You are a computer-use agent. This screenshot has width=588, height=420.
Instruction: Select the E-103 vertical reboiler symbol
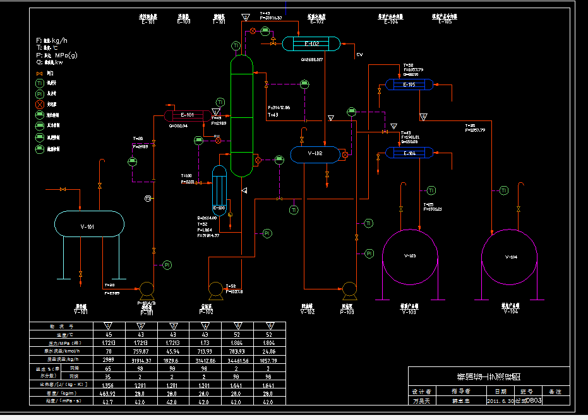219,190
